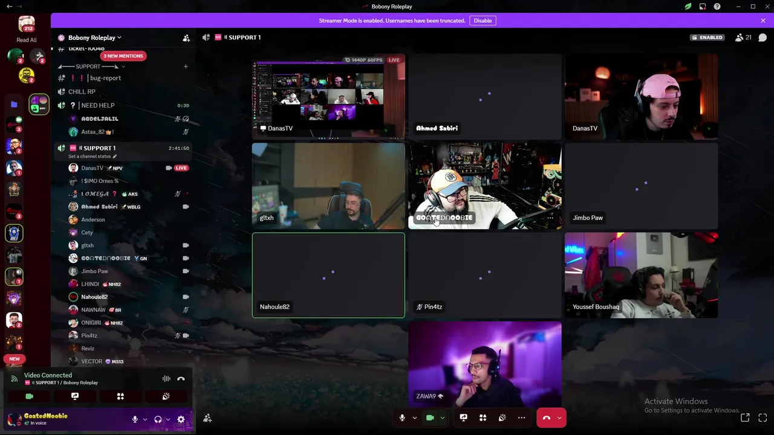Mute microphone in the bottom call controls
The image size is (774, 435).
click(402, 417)
